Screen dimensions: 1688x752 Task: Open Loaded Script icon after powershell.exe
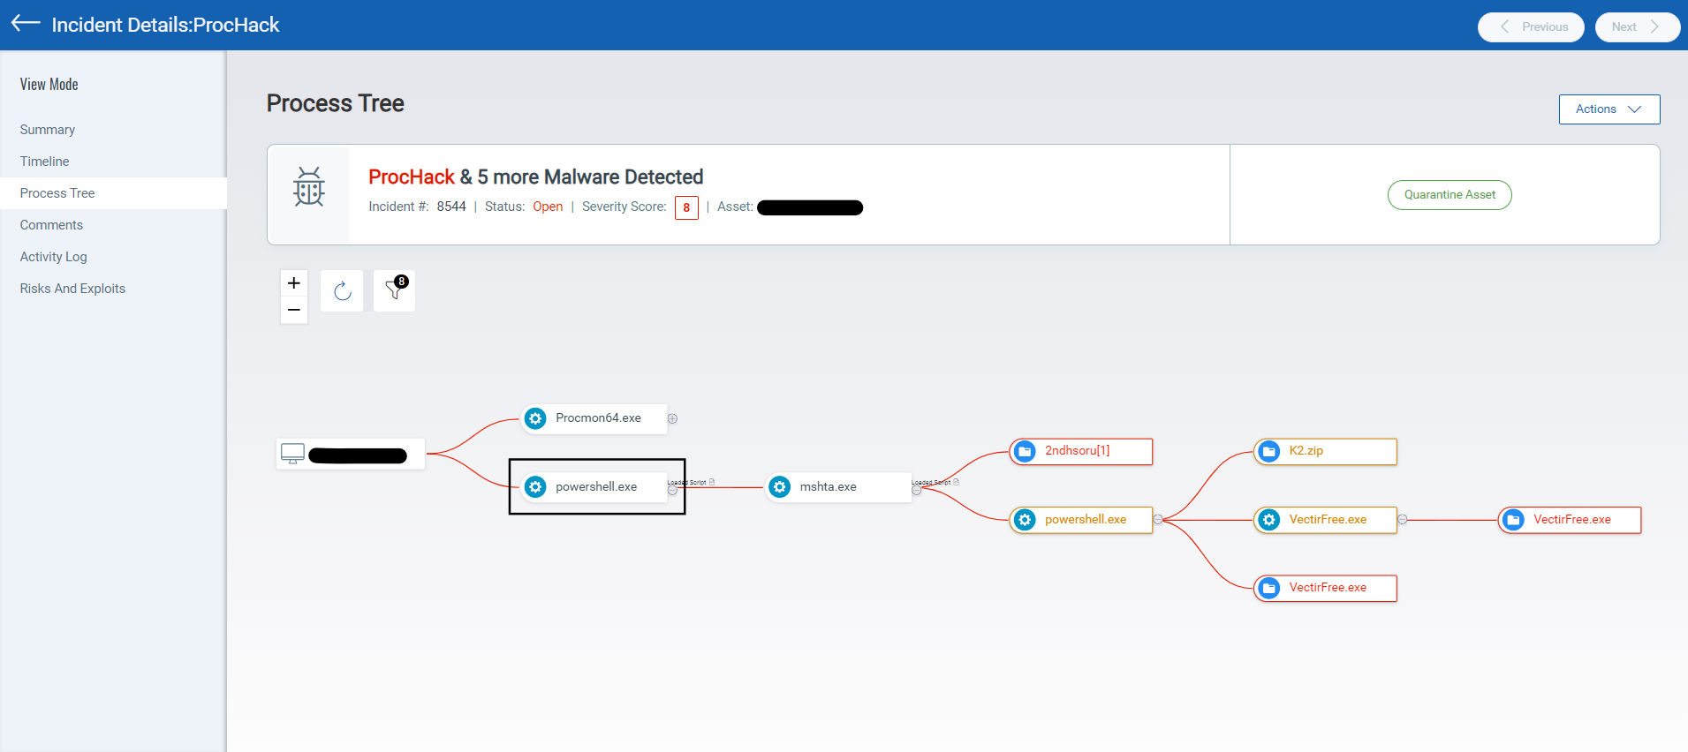712,482
